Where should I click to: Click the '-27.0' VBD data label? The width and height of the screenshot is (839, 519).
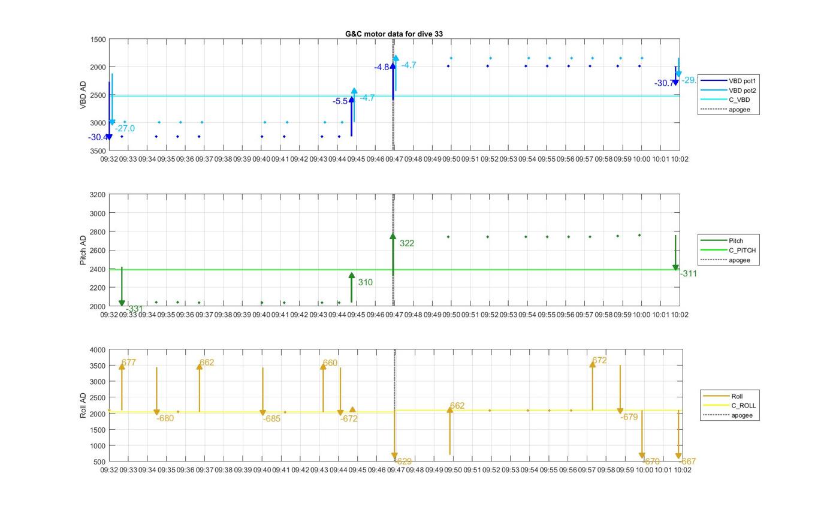(x=125, y=129)
